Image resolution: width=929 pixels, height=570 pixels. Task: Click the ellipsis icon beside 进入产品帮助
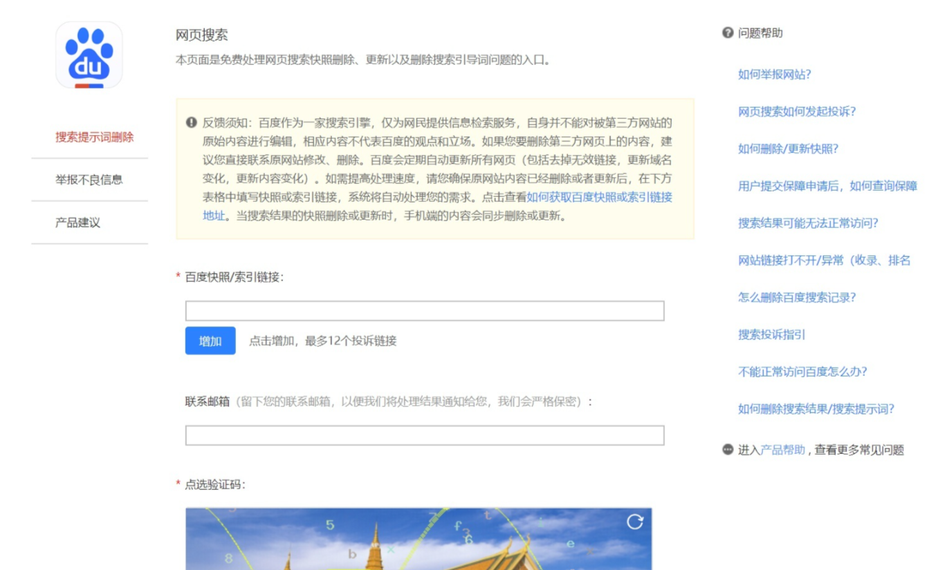coord(727,450)
